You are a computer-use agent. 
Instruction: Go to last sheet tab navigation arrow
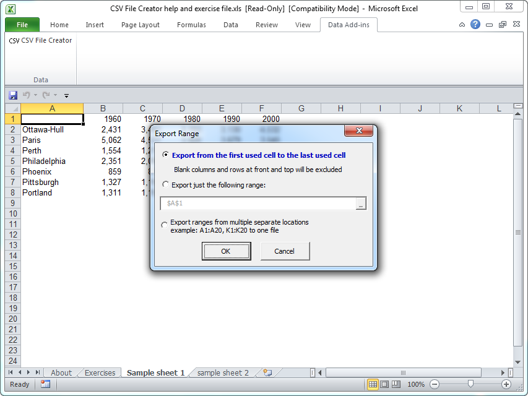pyautogui.click(x=38, y=372)
